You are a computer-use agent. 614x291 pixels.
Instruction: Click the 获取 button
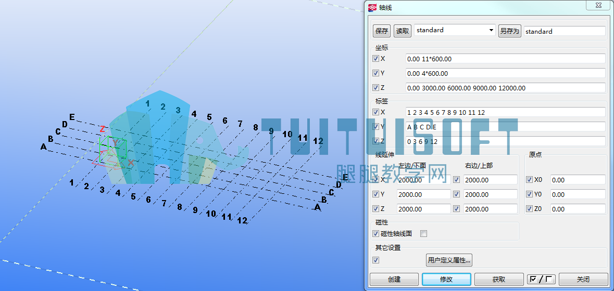(499, 279)
